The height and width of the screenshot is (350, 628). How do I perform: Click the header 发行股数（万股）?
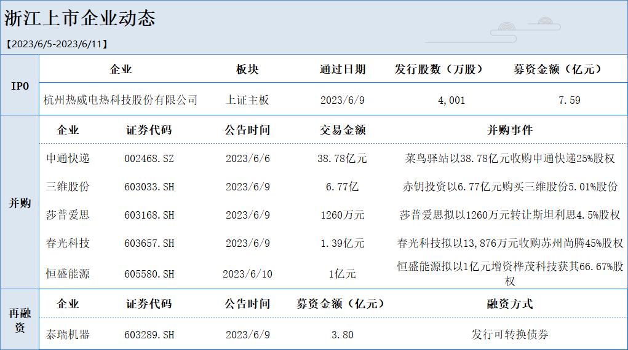439,69
